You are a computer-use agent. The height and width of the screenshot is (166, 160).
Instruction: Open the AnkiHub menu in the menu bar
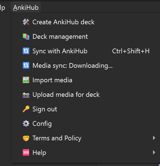pos(26,8)
